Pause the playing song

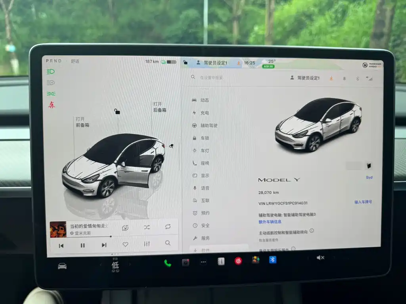click(82, 245)
